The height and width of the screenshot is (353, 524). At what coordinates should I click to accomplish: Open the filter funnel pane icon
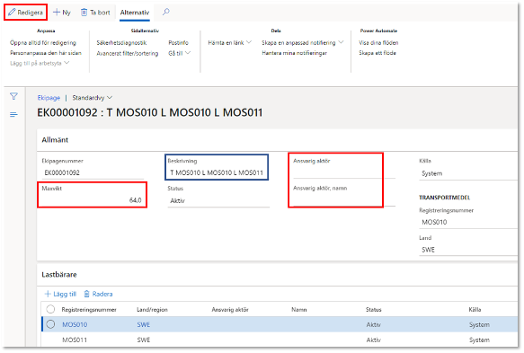click(13, 96)
